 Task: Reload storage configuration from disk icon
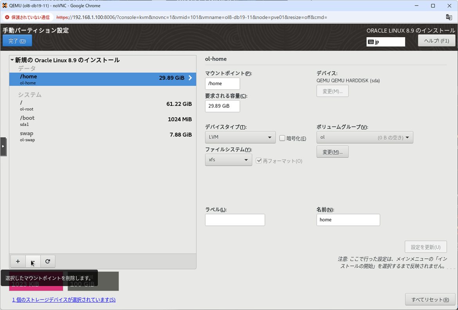48,261
